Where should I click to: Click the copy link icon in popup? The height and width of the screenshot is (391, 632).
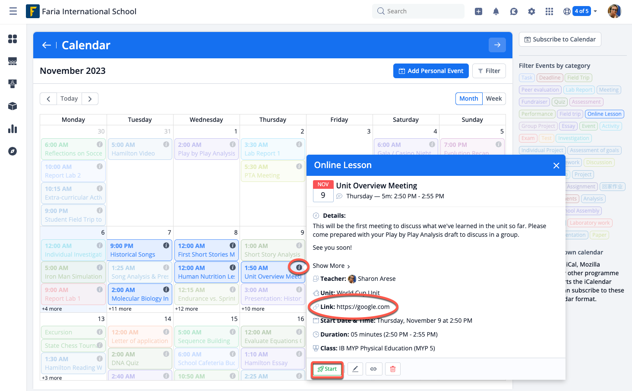373,369
